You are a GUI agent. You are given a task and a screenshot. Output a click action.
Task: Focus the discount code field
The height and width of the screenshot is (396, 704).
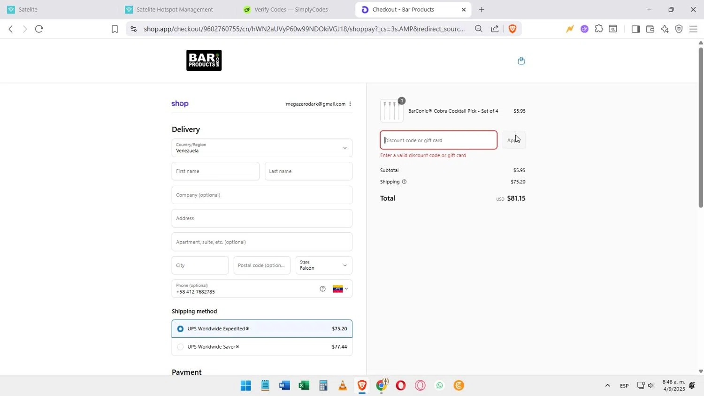click(438, 140)
